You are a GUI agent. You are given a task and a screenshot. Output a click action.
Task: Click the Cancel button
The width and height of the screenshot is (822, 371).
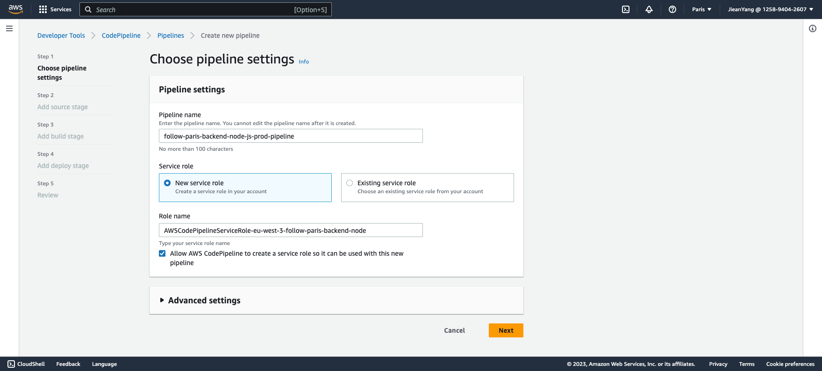[x=454, y=330]
